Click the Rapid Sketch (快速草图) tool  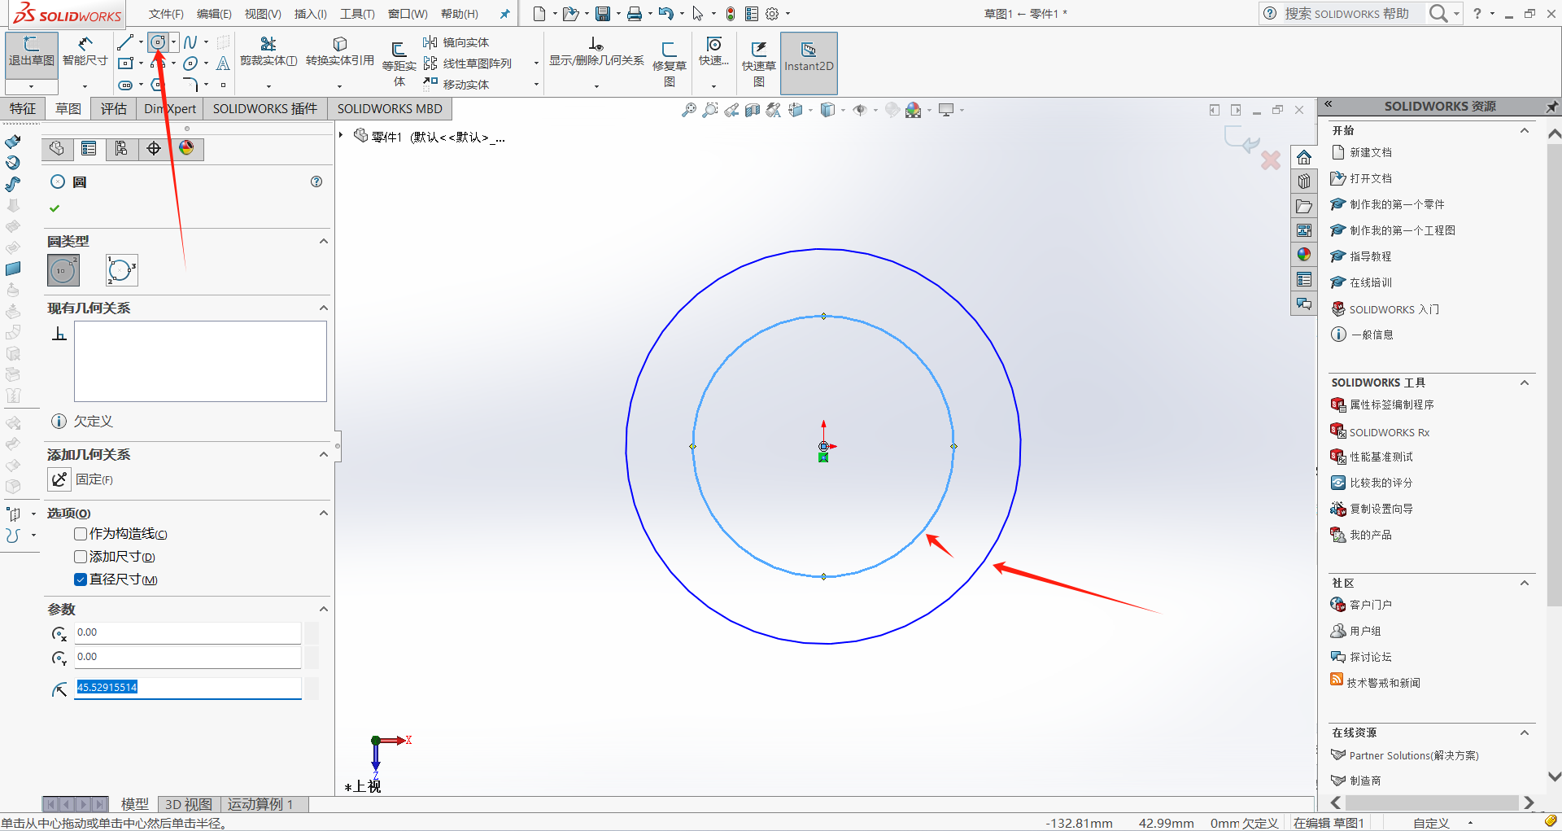point(759,63)
